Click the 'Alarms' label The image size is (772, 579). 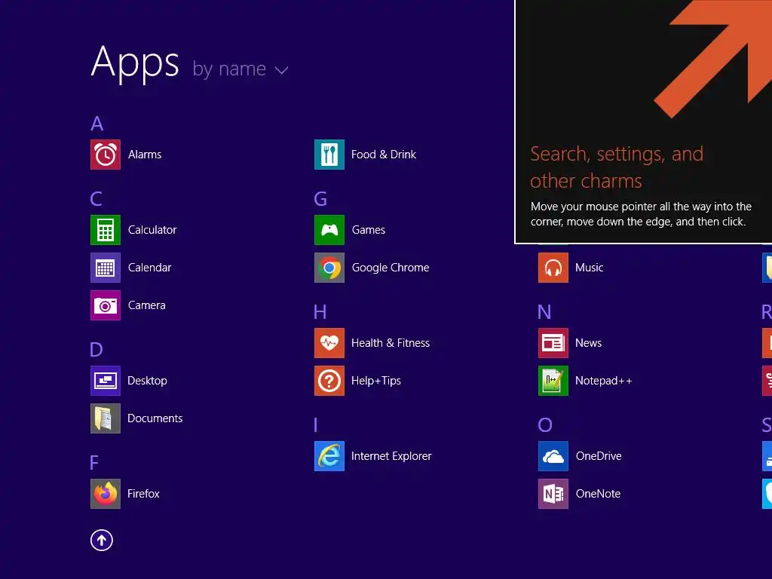click(x=145, y=155)
